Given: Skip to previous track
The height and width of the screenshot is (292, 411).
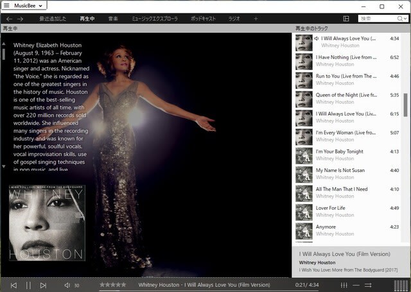Looking at the screenshot, I should (x=13, y=285).
